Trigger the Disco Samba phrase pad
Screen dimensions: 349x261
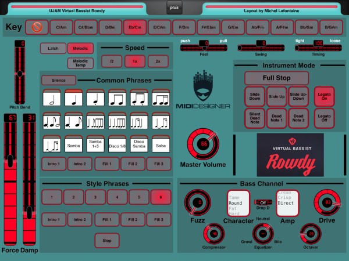(139, 144)
